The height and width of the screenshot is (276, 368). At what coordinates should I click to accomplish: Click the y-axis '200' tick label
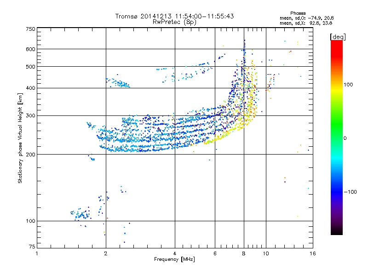31,155
